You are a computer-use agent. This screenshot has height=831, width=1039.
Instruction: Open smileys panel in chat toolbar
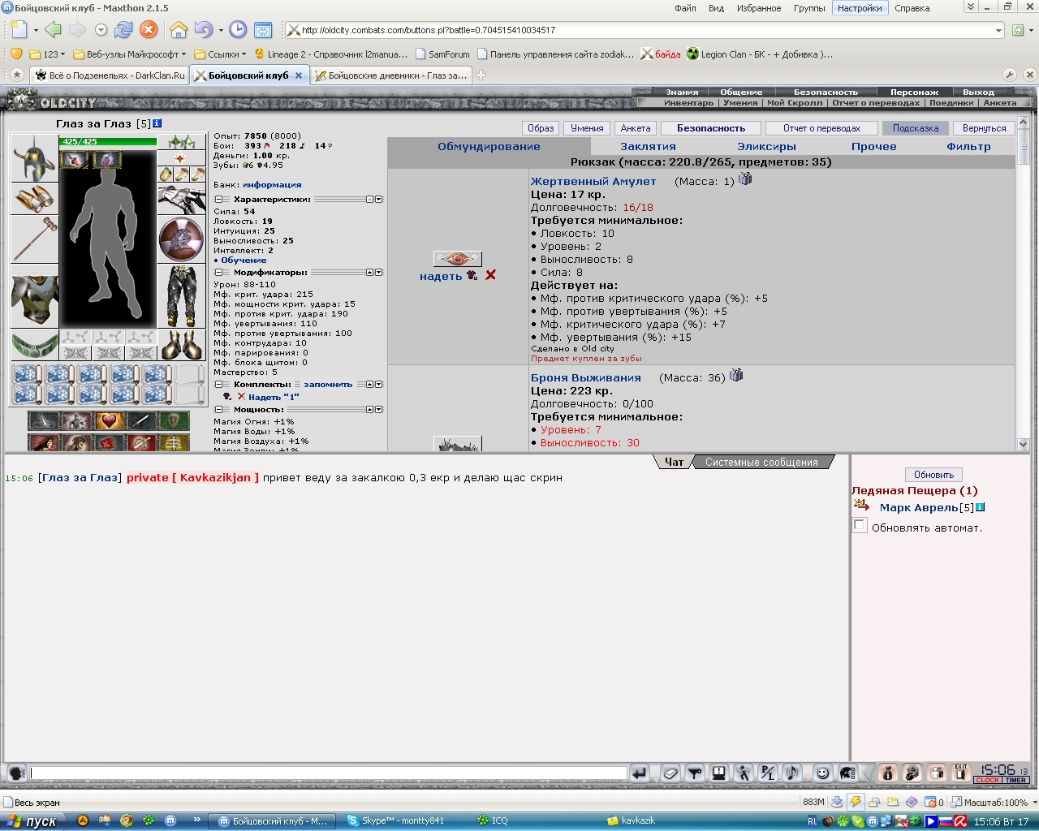pos(822,773)
